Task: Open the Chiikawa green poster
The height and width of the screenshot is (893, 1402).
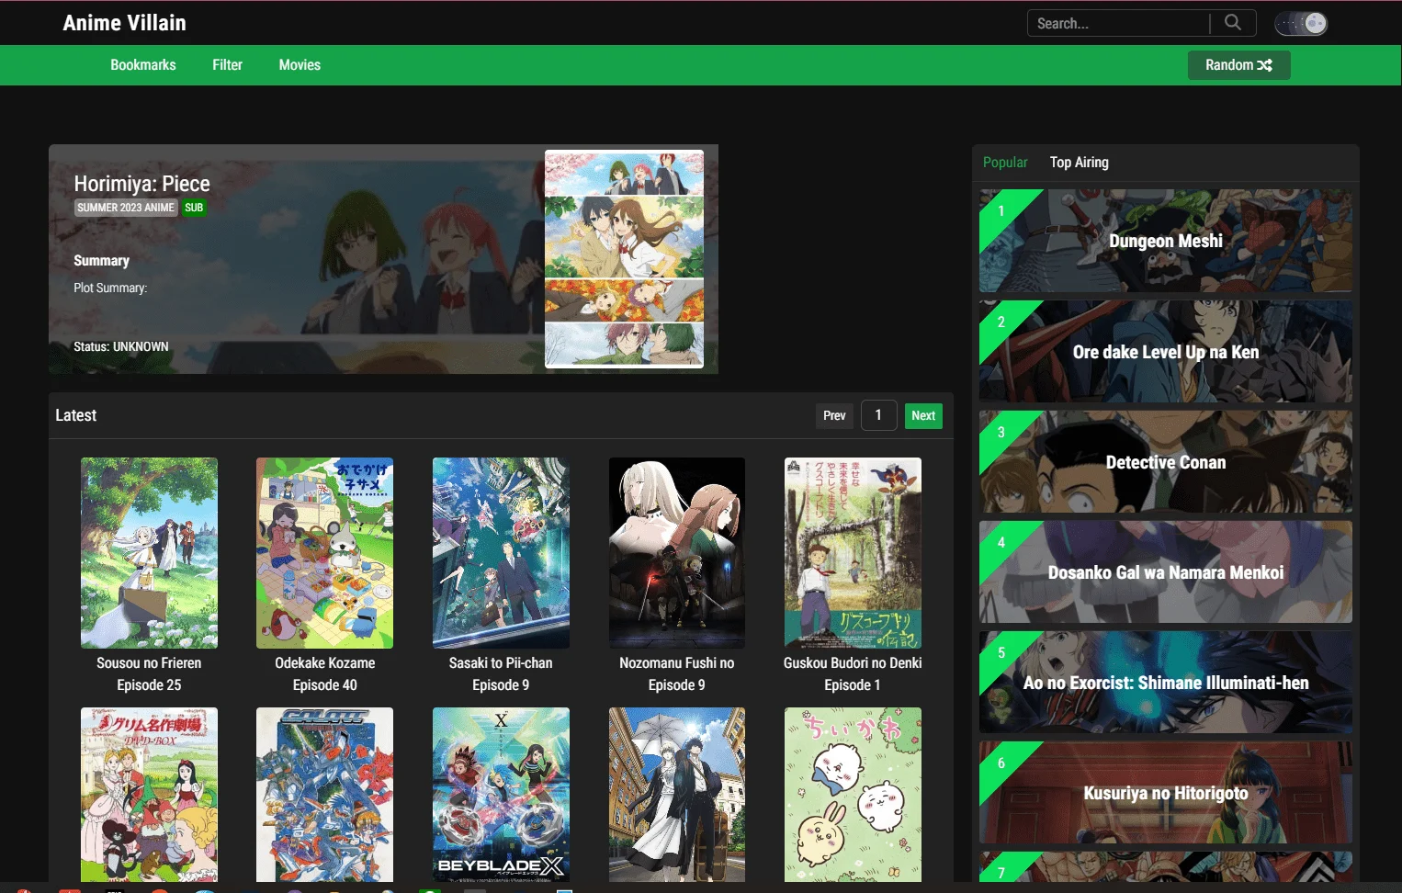Action: (x=853, y=795)
